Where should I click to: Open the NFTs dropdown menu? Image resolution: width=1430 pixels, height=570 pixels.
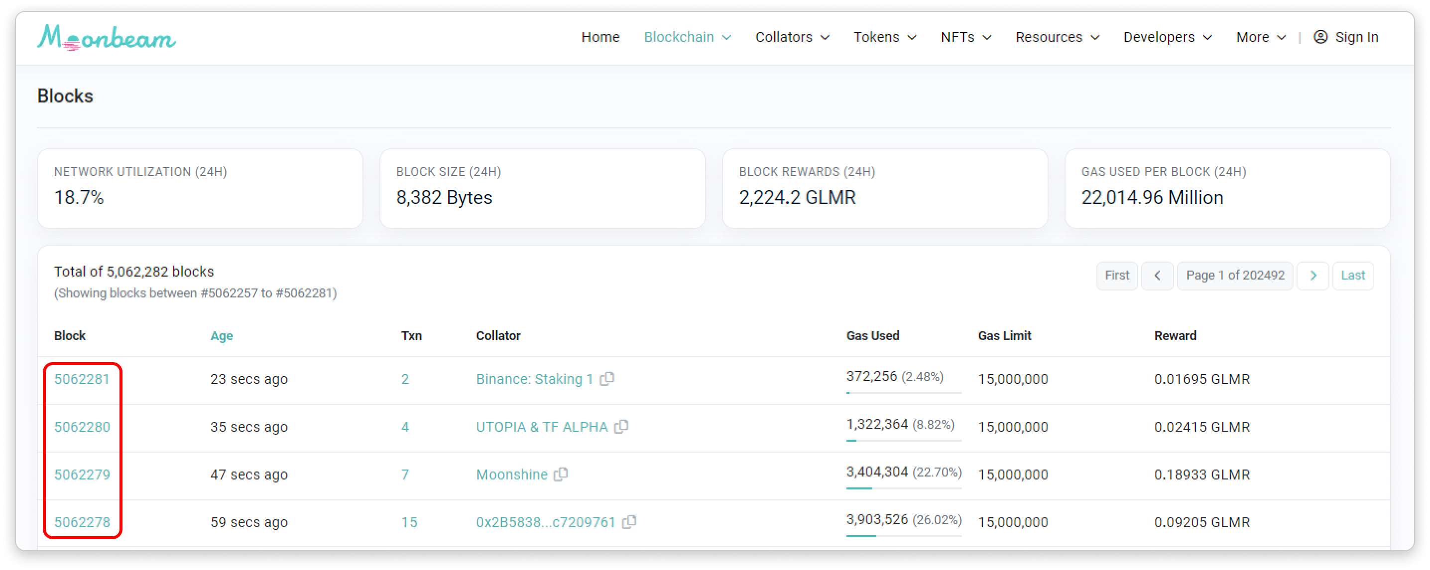click(965, 37)
